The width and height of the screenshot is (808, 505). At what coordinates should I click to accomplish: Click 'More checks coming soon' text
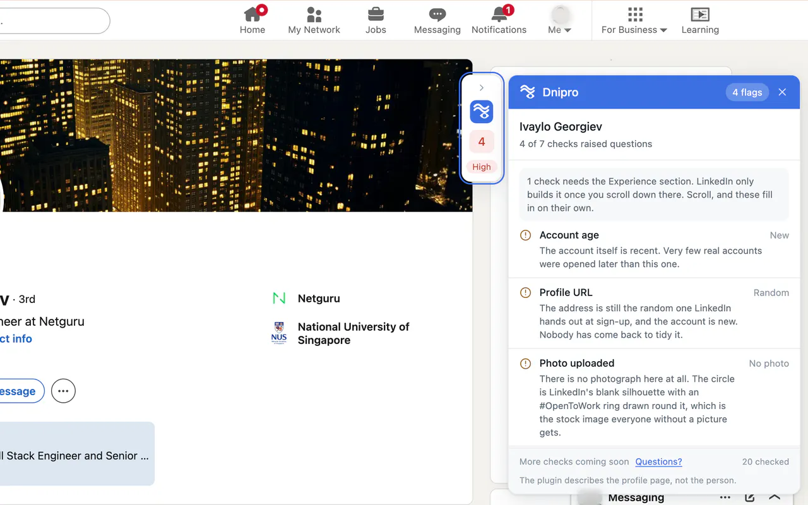tap(574, 462)
